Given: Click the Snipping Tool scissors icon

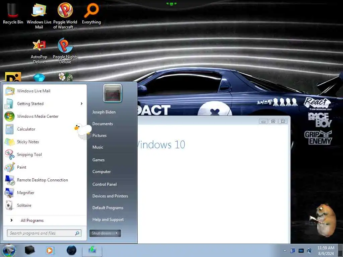Looking at the screenshot, I should 10,155.
